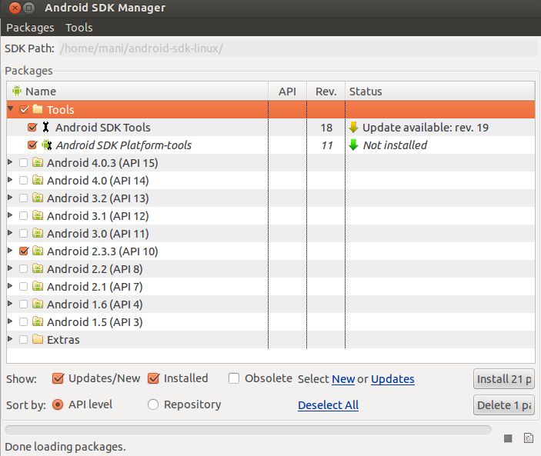The width and height of the screenshot is (541, 456).
Task: Toggle the Updates/New show checkbox
Action: 58,378
